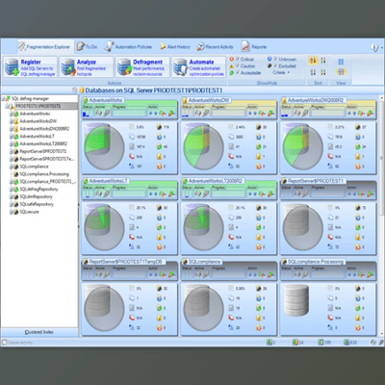Click the Defragment action button

[142, 67]
